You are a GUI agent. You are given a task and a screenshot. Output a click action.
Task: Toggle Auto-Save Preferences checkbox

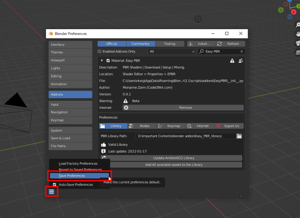(x=54, y=184)
